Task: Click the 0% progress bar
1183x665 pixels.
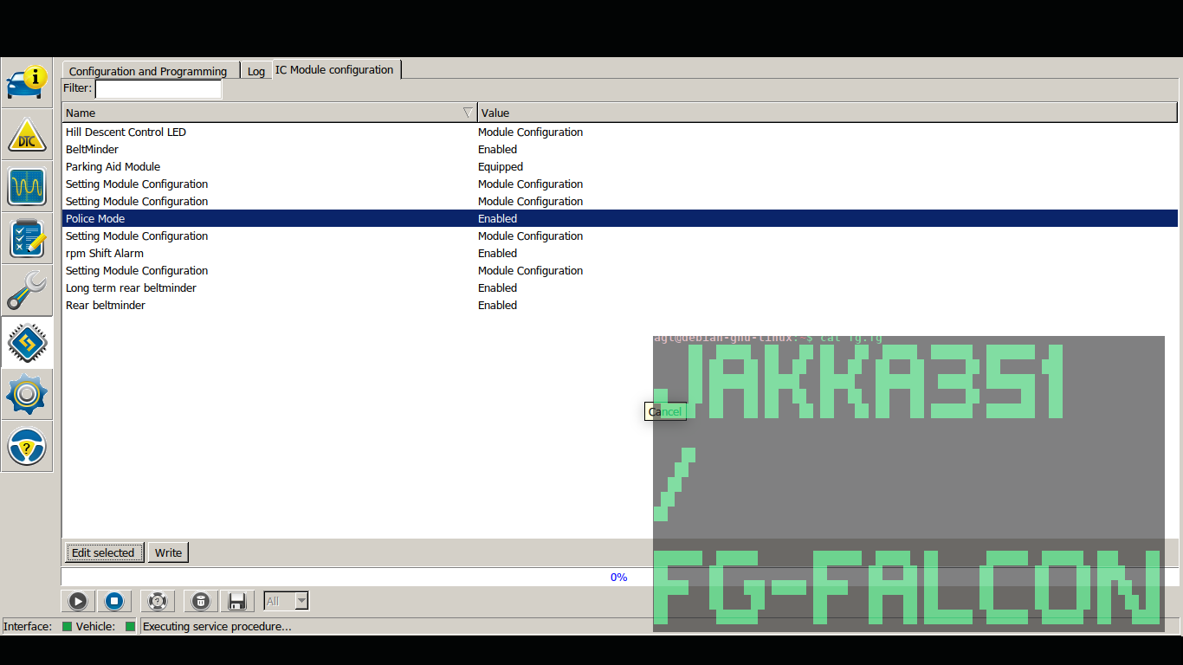Action: 618,577
